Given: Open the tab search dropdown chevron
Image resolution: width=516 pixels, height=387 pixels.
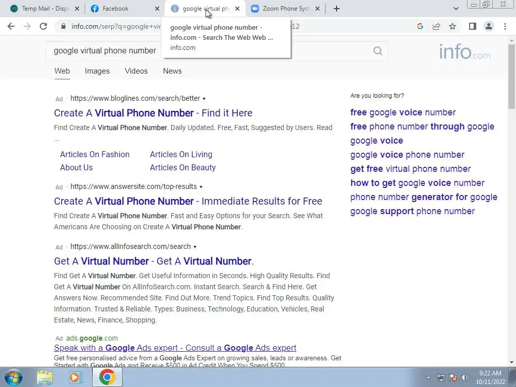Looking at the screenshot, I should (x=456, y=9).
